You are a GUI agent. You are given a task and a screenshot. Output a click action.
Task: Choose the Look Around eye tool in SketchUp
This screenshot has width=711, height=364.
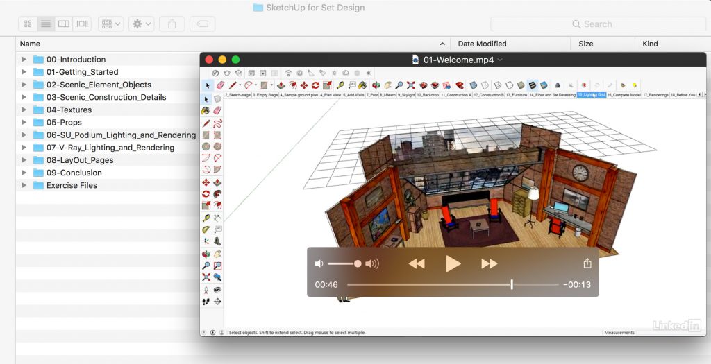[x=217, y=290]
